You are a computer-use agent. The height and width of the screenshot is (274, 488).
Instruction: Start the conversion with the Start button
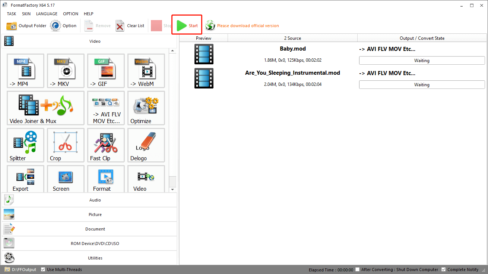pyautogui.click(x=187, y=26)
